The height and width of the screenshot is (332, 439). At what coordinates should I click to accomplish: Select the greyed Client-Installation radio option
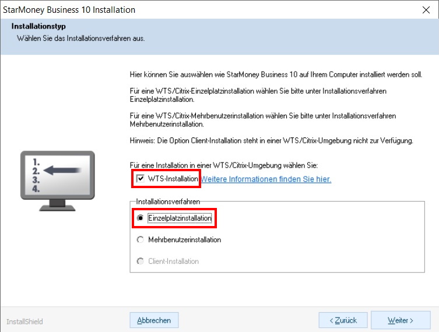[140, 262]
